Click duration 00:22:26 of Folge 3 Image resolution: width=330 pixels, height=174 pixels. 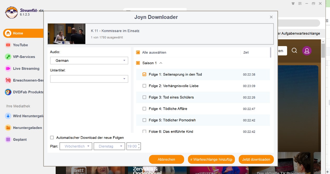pos(249,97)
